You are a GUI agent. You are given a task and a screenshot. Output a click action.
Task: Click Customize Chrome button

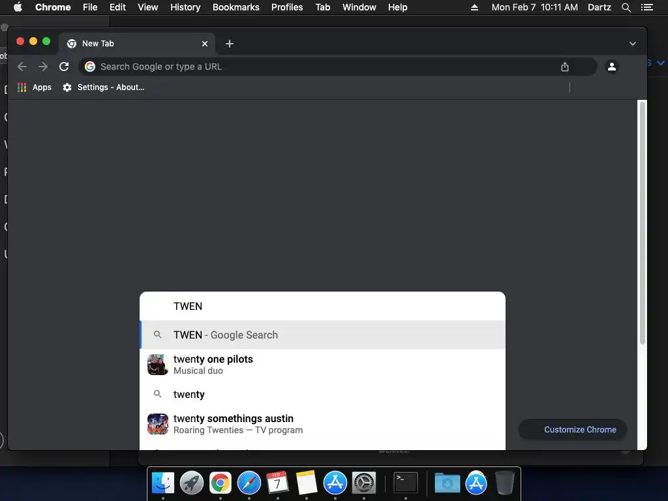click(x=573, y=429)
